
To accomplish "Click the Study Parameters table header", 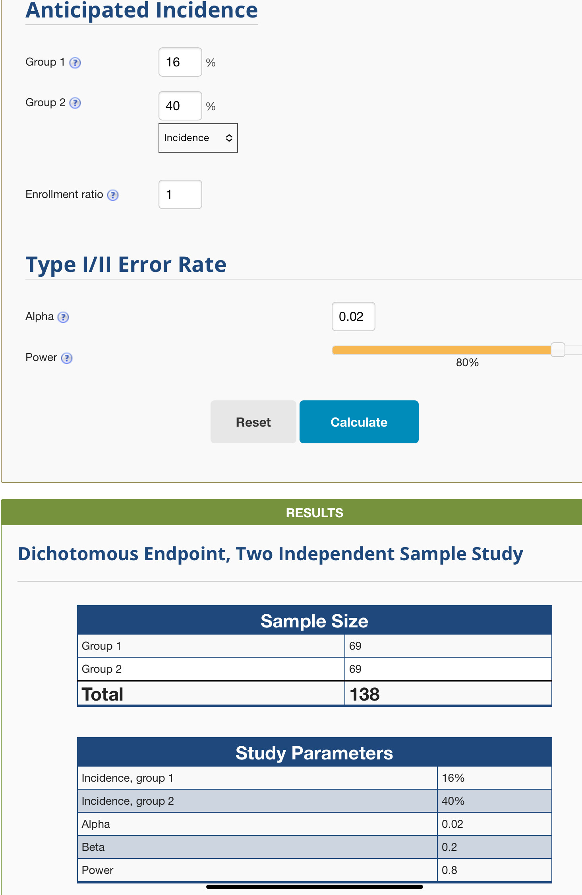I will click(315, 752).
